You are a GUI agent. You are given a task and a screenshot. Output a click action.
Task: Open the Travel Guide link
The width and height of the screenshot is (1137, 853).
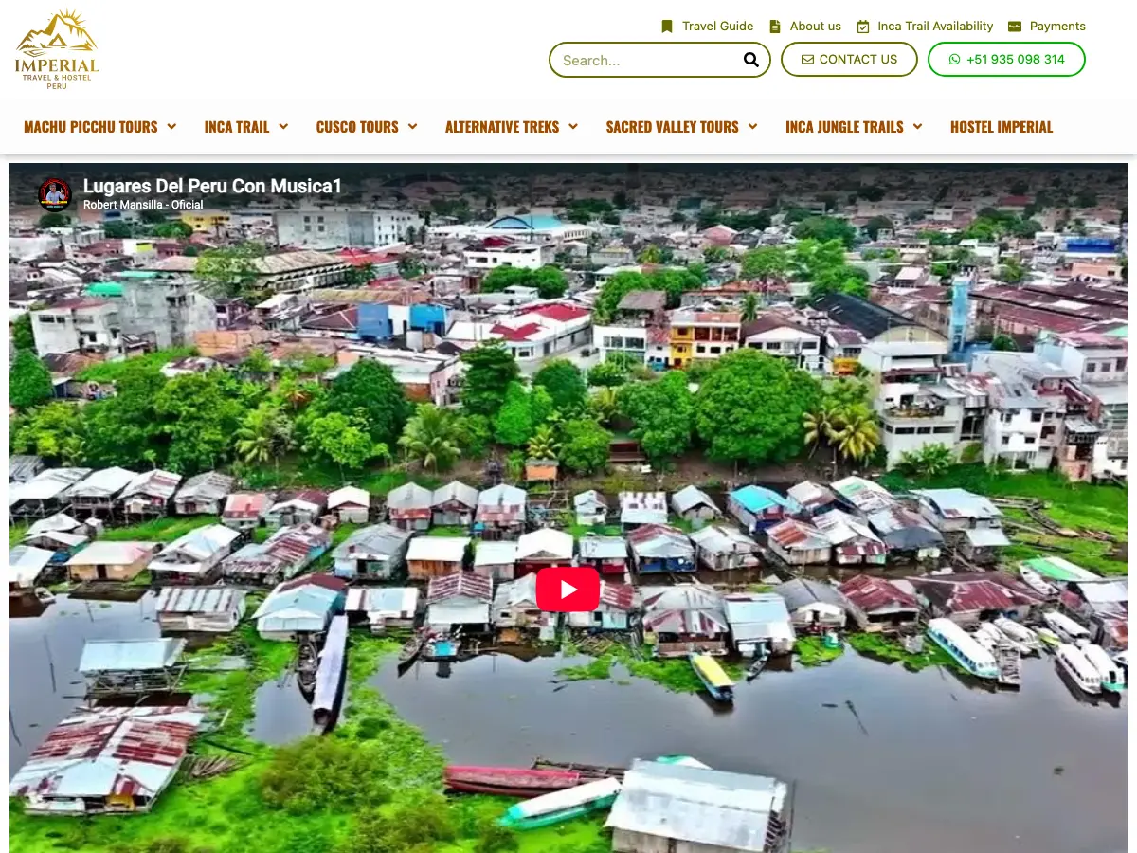coord(718,27)
